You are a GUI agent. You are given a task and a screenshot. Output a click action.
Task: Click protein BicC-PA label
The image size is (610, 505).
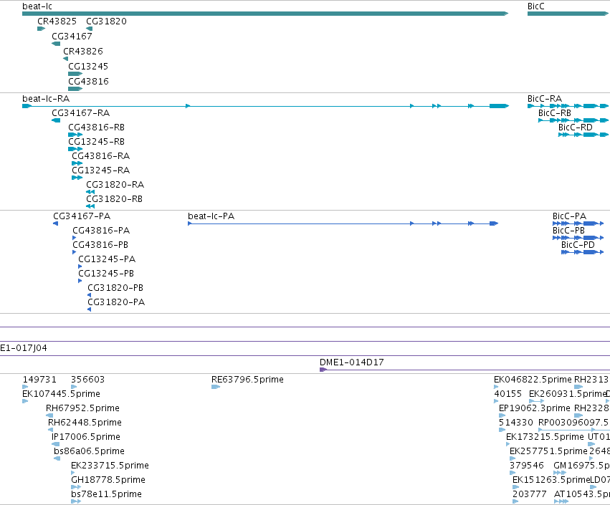[569, 216]
